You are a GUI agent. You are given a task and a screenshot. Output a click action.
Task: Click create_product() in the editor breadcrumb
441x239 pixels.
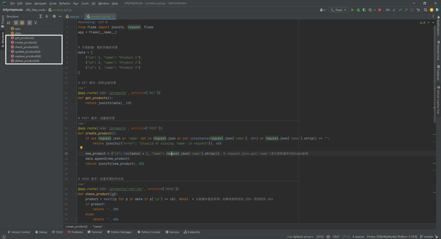click(76, 227)
